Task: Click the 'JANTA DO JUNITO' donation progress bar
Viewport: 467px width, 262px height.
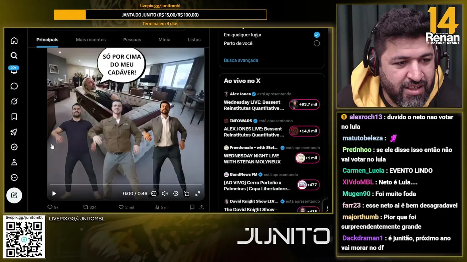Action: [160, 15]
